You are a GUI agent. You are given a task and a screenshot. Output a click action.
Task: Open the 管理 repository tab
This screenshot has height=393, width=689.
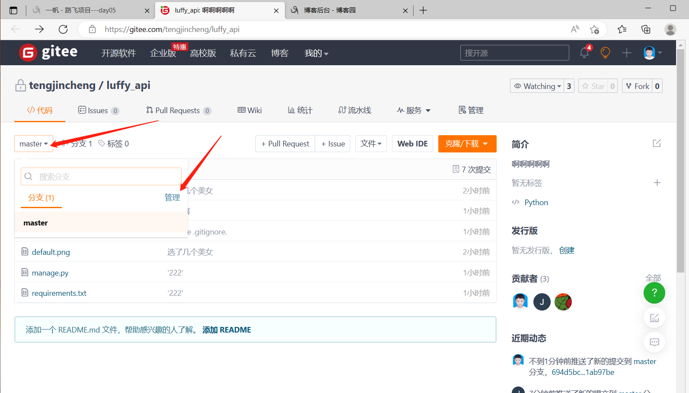pyautogui.click(x=471, y=111)
